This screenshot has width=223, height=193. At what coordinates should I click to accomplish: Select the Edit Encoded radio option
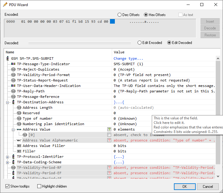pyautogui.click(x=140, y=43)
